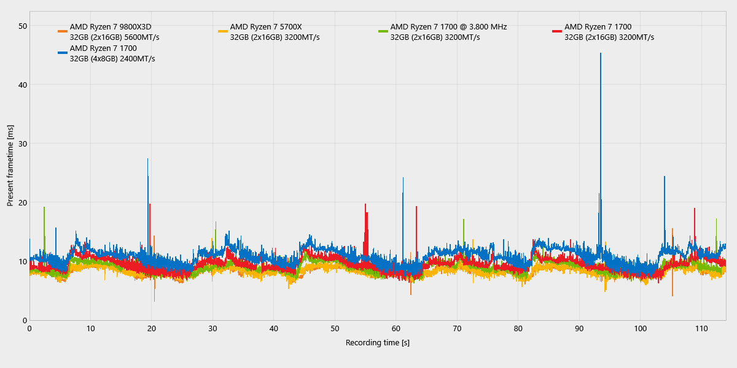Screen dimensions: 737x368
Task: Select the "AMD Ryzen 7 1700 @ 3.800 MHz" label
Action: coord(448,26)
